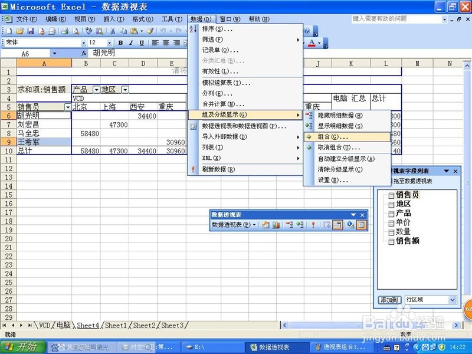
Task: Select cell containing 刘宏昌
Action: point(44,124)
